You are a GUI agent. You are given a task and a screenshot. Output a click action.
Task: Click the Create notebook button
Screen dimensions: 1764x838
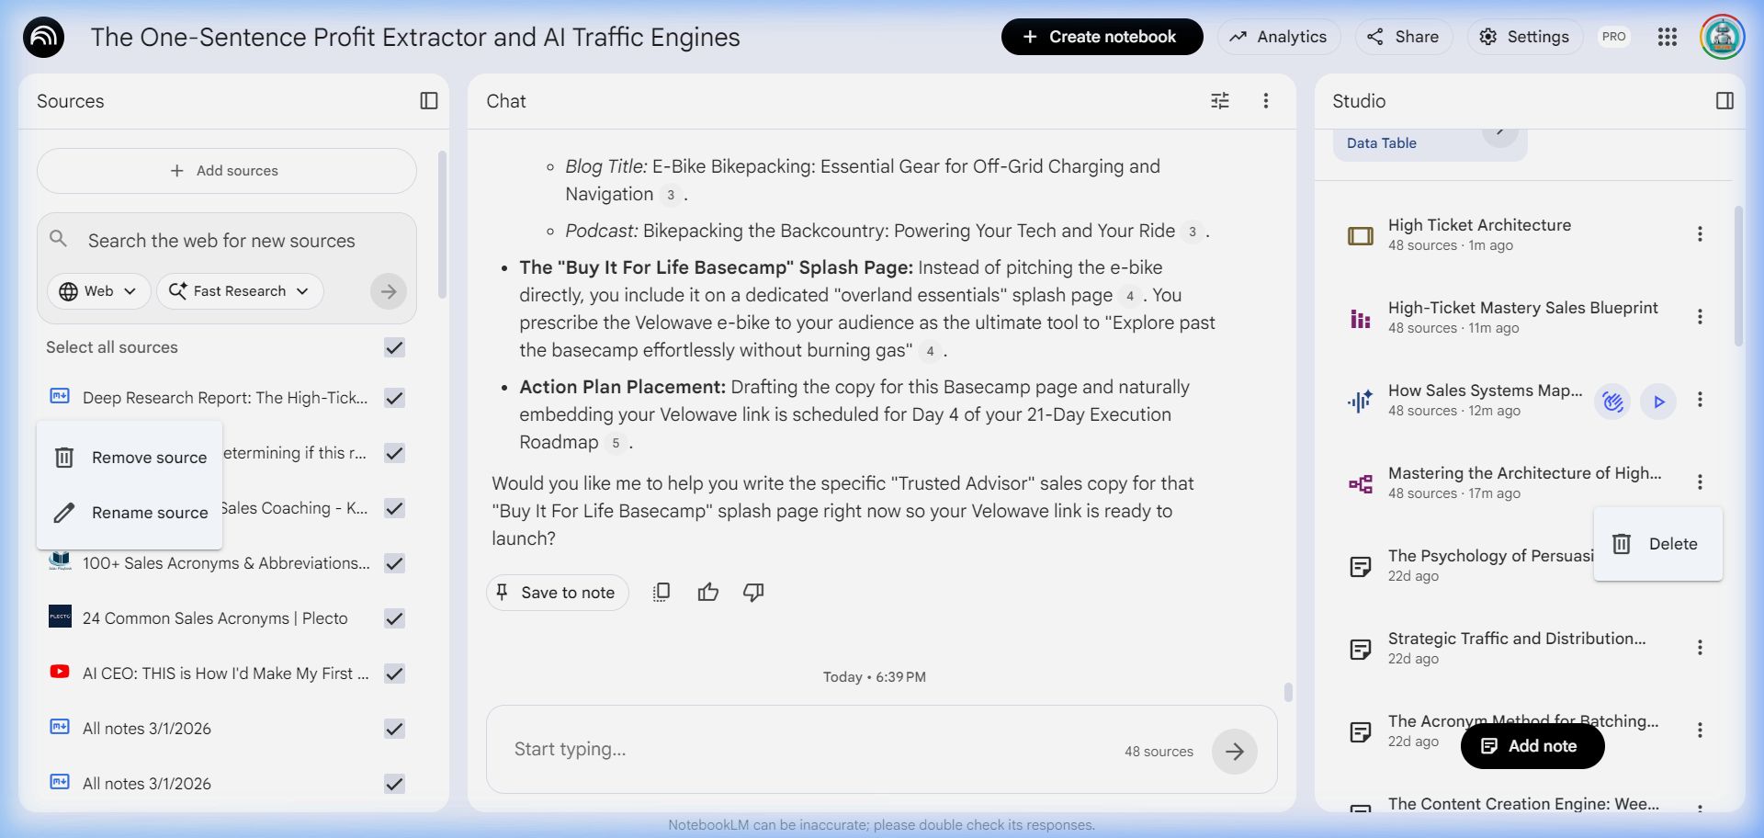[1101, 37]
